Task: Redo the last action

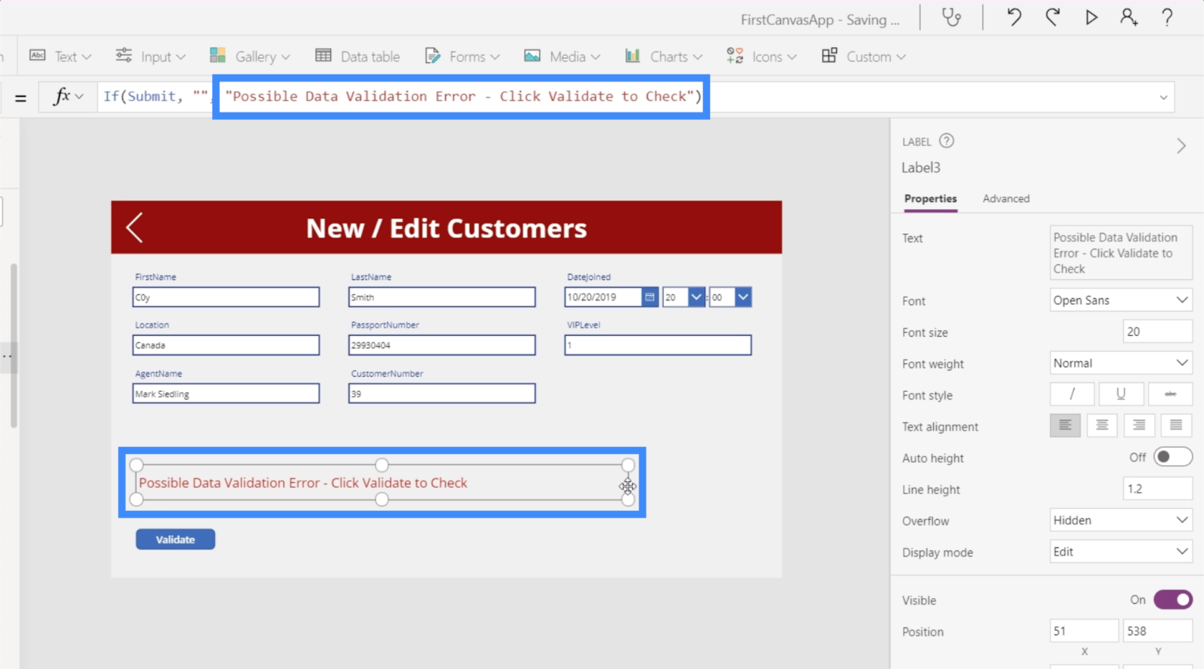Action: pyautogui.click(x=1053, y=17)
